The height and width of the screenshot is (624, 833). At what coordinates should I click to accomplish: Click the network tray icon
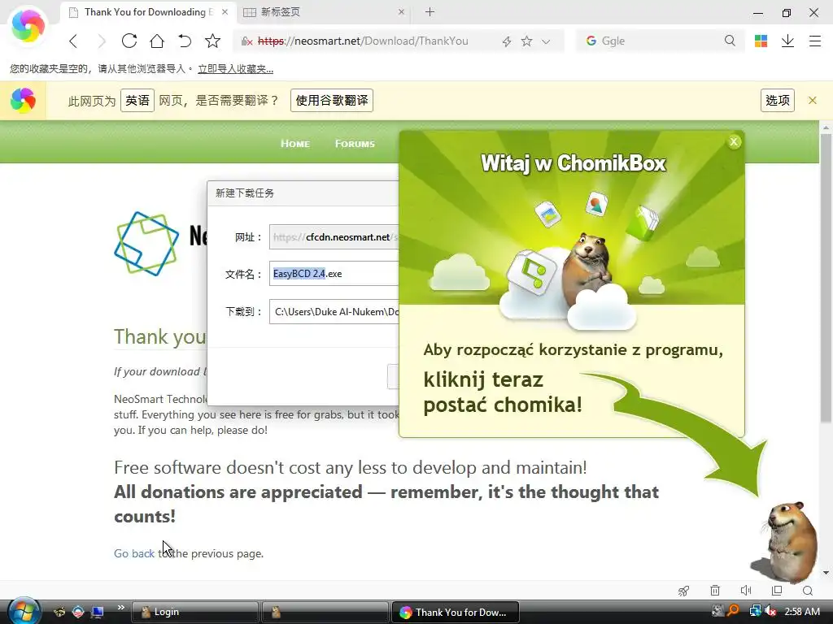point(754,611)
